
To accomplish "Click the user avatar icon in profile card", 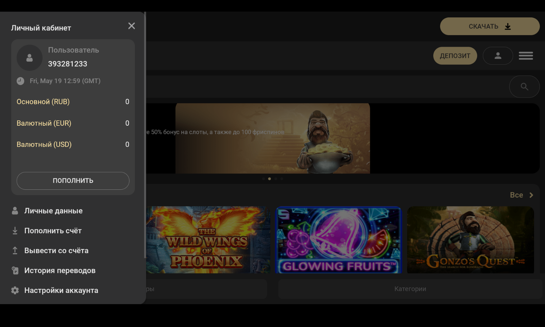I will pyautogui.click(x=30, y=58).
